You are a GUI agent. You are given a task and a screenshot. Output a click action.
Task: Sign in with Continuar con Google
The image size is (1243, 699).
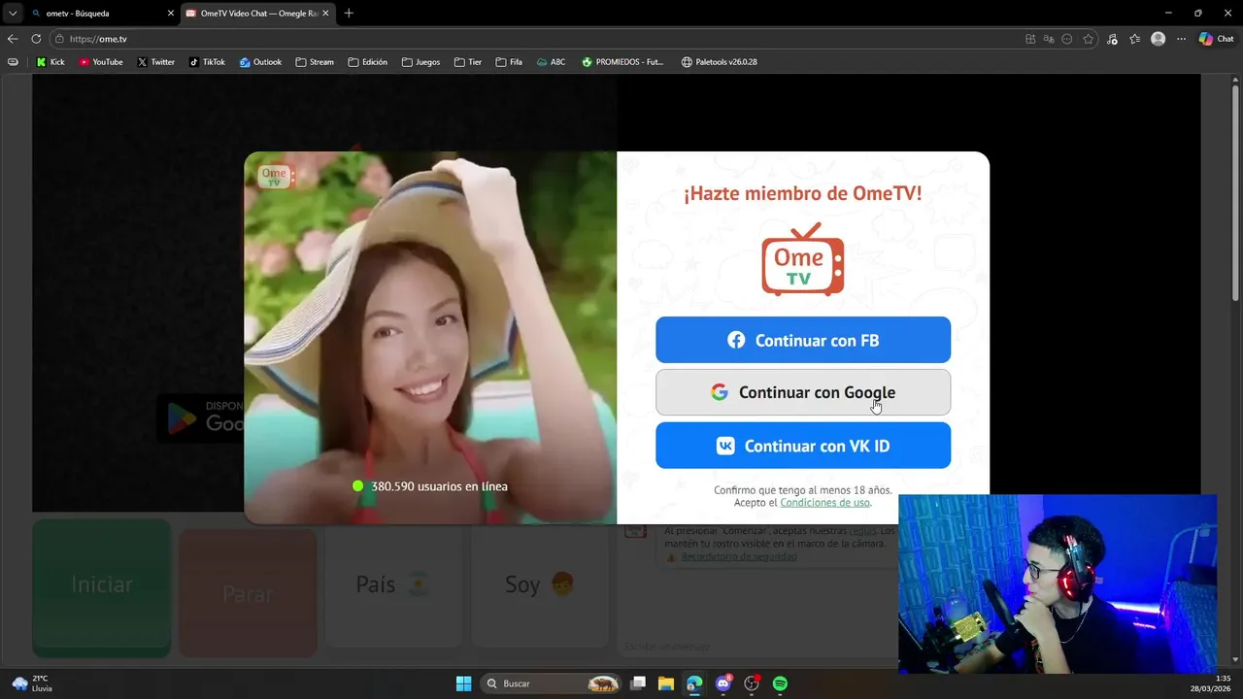803,392
